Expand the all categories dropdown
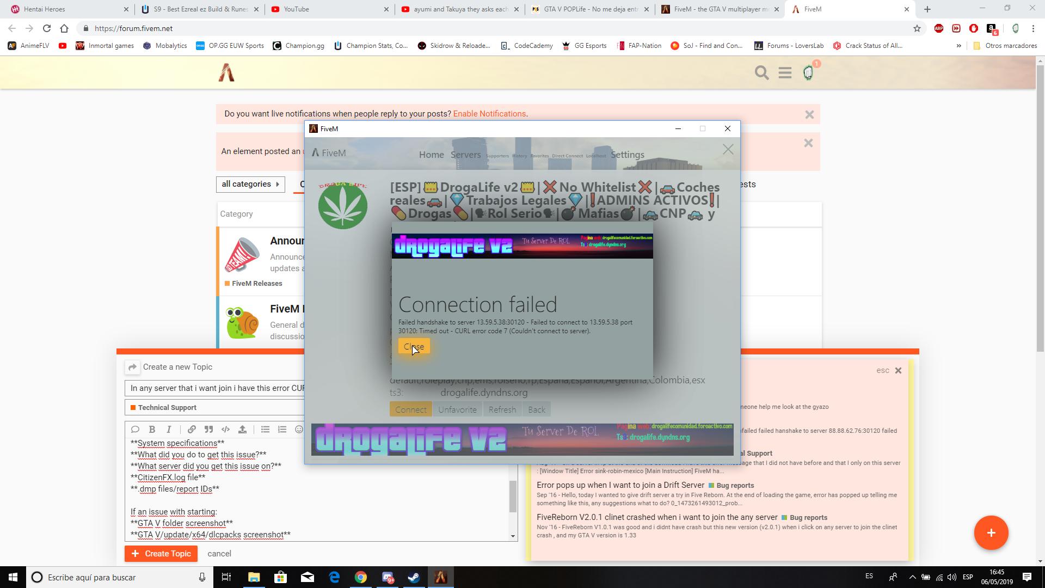This screenshot has height=588, width=1045. pyautogui.click(x=250, y=184)
